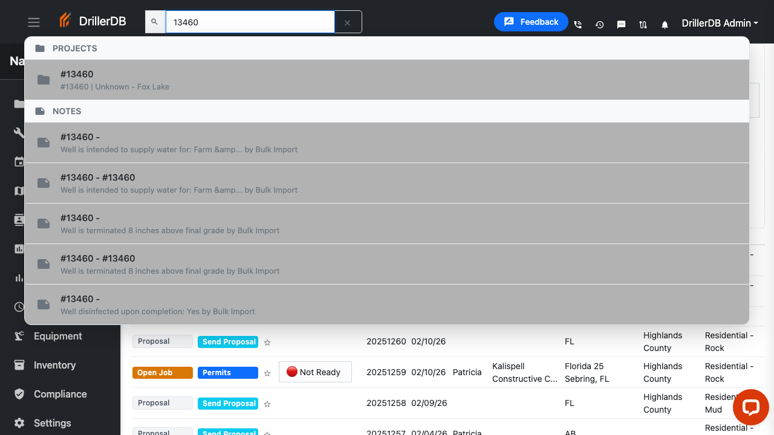Open the Not Ready status dropdown
Viewport: 774px width, 435px height.
(x=315, y=372)
